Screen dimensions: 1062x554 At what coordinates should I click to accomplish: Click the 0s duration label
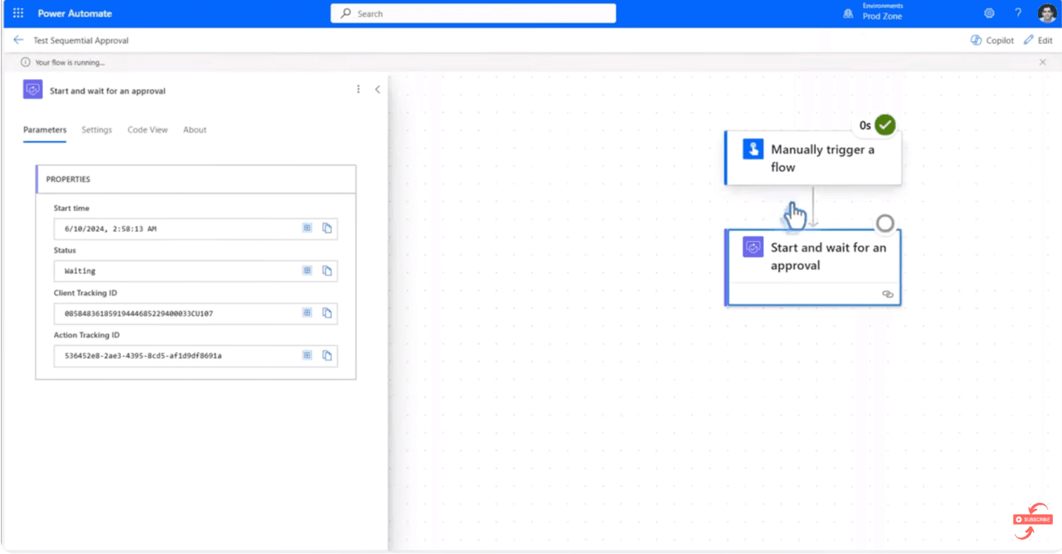click(865, 125)
